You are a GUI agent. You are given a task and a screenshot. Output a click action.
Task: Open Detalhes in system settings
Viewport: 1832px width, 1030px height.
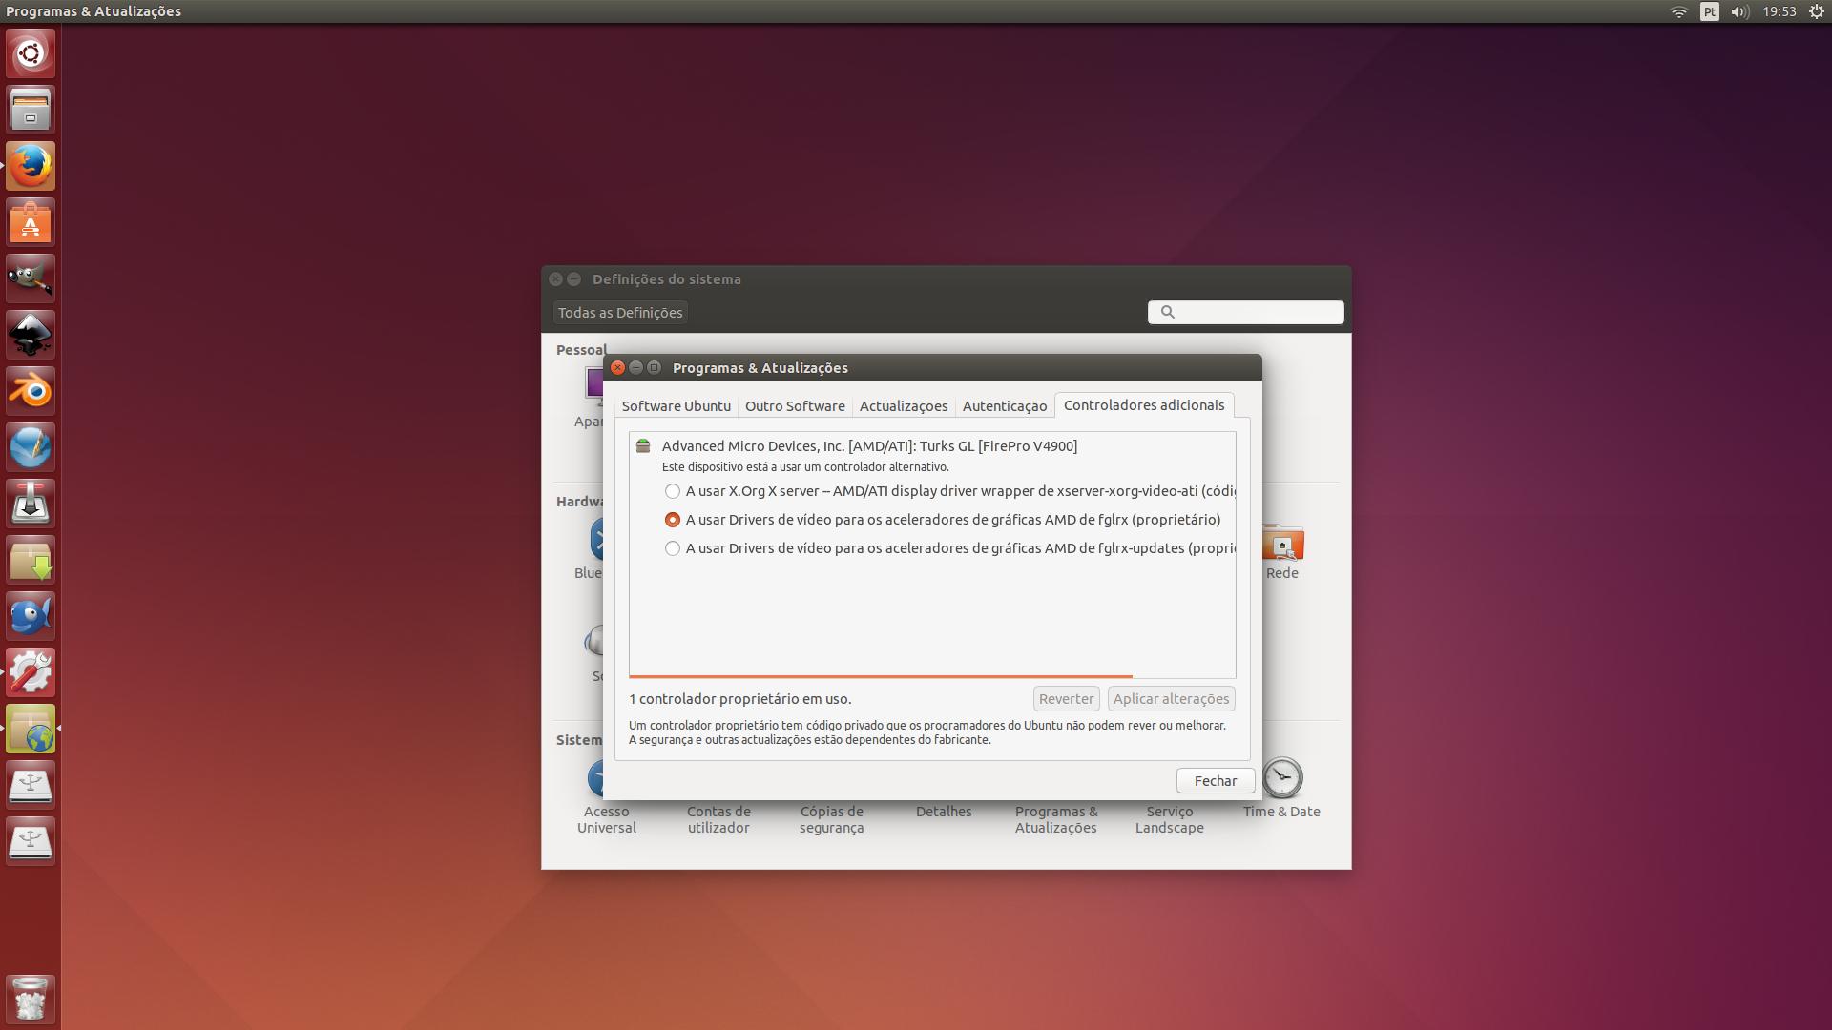[x=944, y=812]
